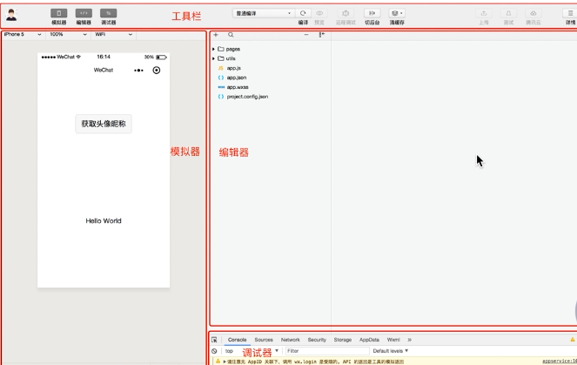Open the compile mode dropdown 普通编译
This screenshot has height=365, width=577.
(x=264, y=13)
